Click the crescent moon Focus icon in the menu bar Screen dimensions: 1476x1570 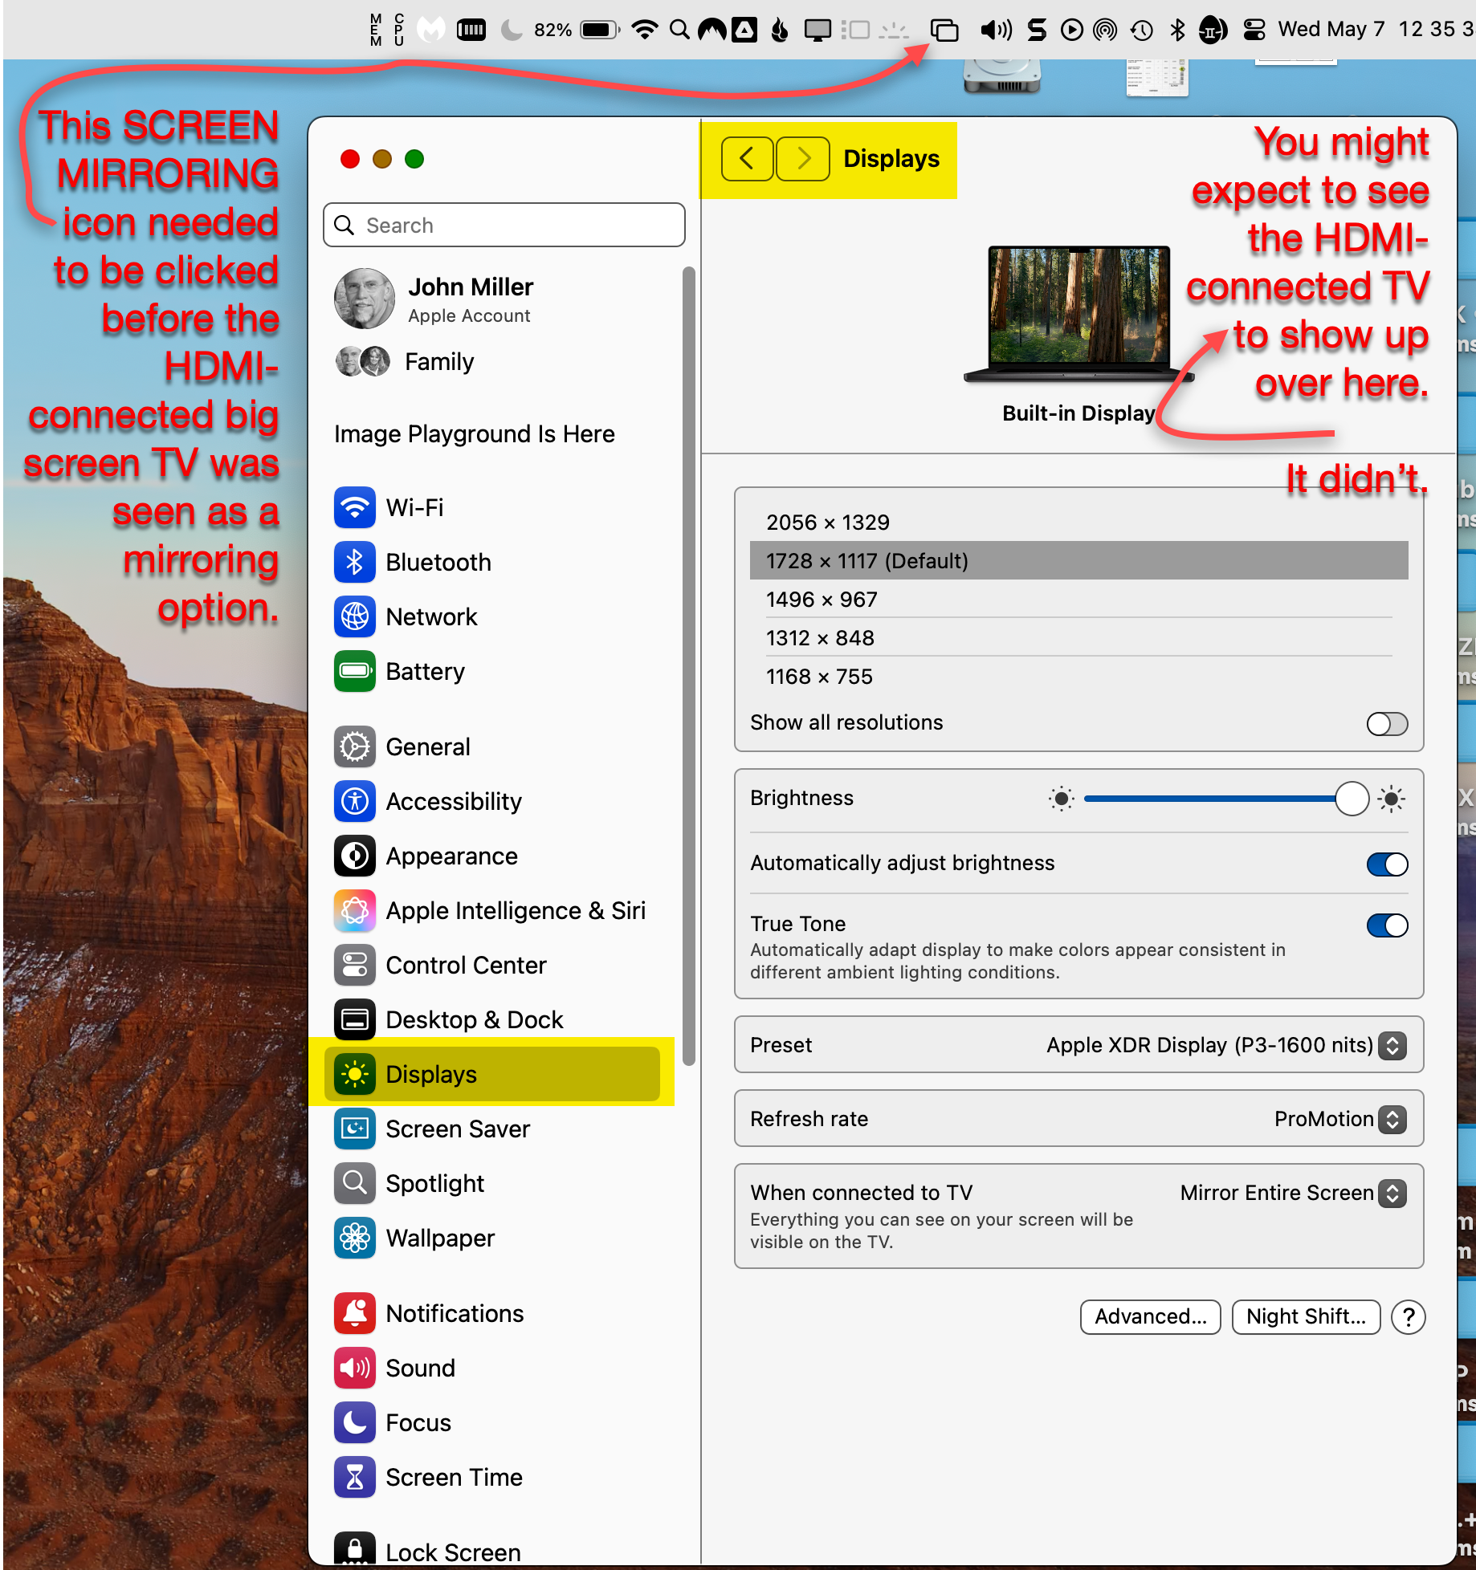point(511,30)
